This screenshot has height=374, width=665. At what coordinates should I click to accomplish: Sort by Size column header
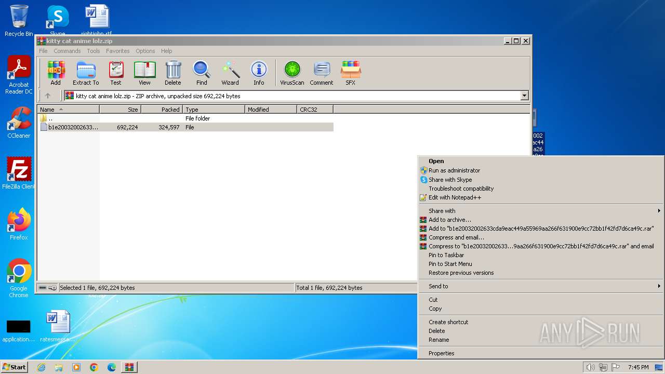tap(120, 110)
